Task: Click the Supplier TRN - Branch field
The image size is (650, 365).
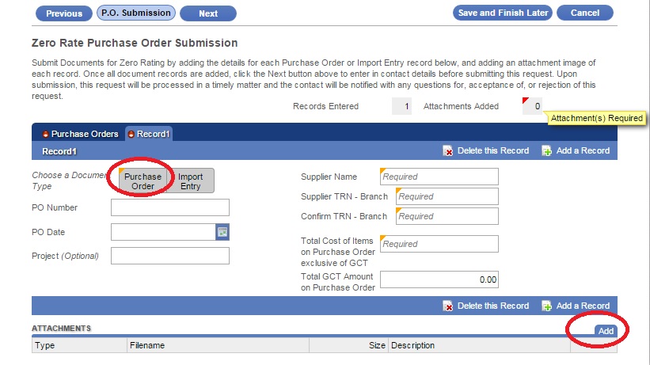Action: pyautogui.click(x=447, y=196)
